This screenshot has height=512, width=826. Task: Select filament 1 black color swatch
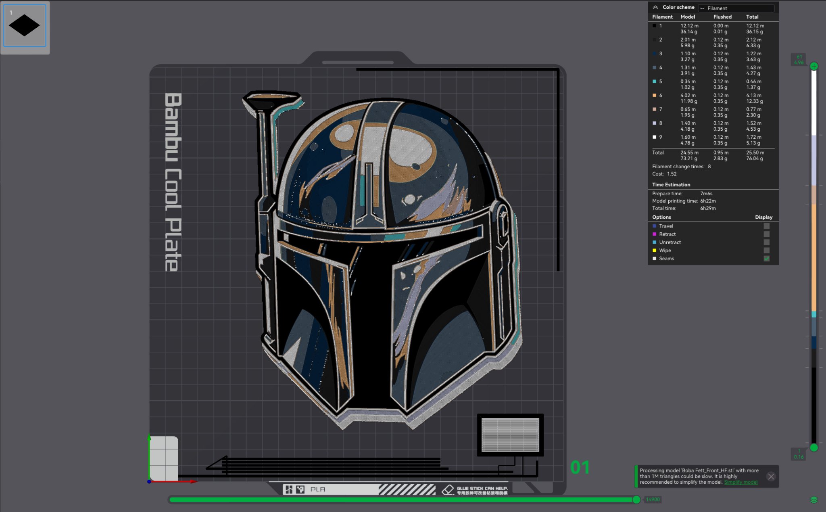click(x=653, y=26)
